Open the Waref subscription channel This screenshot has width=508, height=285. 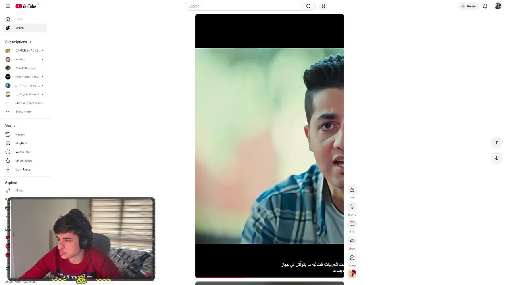25,85
